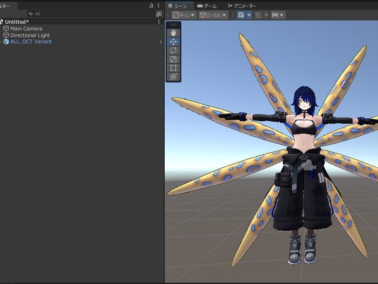
Task: Expand the grid axis dropdown arrow
Action: tap(249, 15)
